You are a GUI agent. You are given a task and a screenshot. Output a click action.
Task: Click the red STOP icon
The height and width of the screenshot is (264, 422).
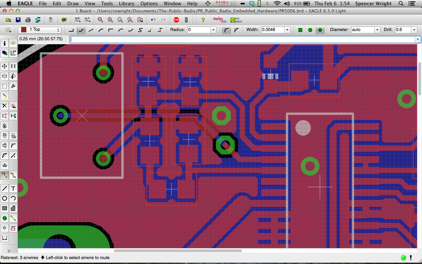click(x=176, y=20)
